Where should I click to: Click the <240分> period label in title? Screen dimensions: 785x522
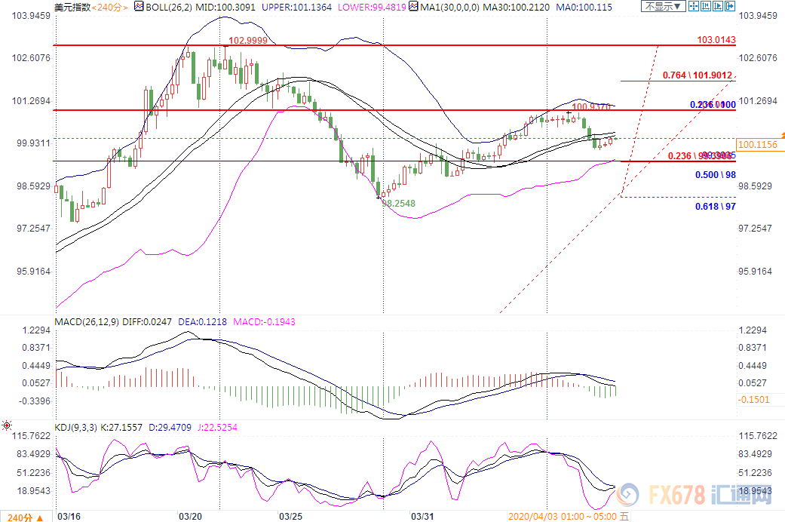(x=109, y=6)
